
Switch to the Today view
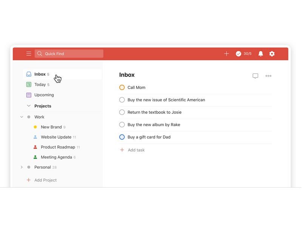(40, 84)
